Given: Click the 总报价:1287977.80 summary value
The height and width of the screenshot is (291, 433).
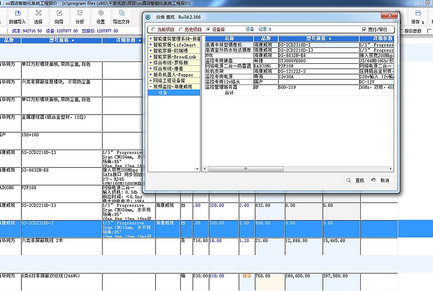Looking at the screenshot, I should click(x=100, y=31).
